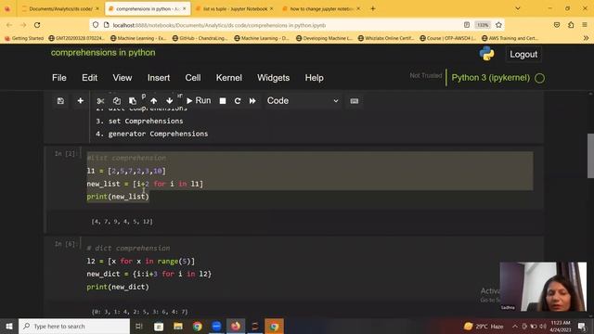Go back with the browser back arrow
Viewport: 594px width, 334px height.
9,25
